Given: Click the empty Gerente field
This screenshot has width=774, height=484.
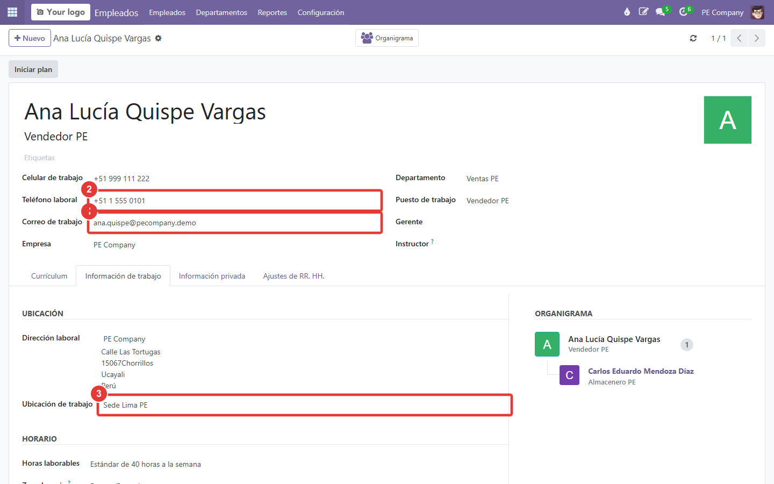Looking at the screenshot, I should click(x=607, y=222).
